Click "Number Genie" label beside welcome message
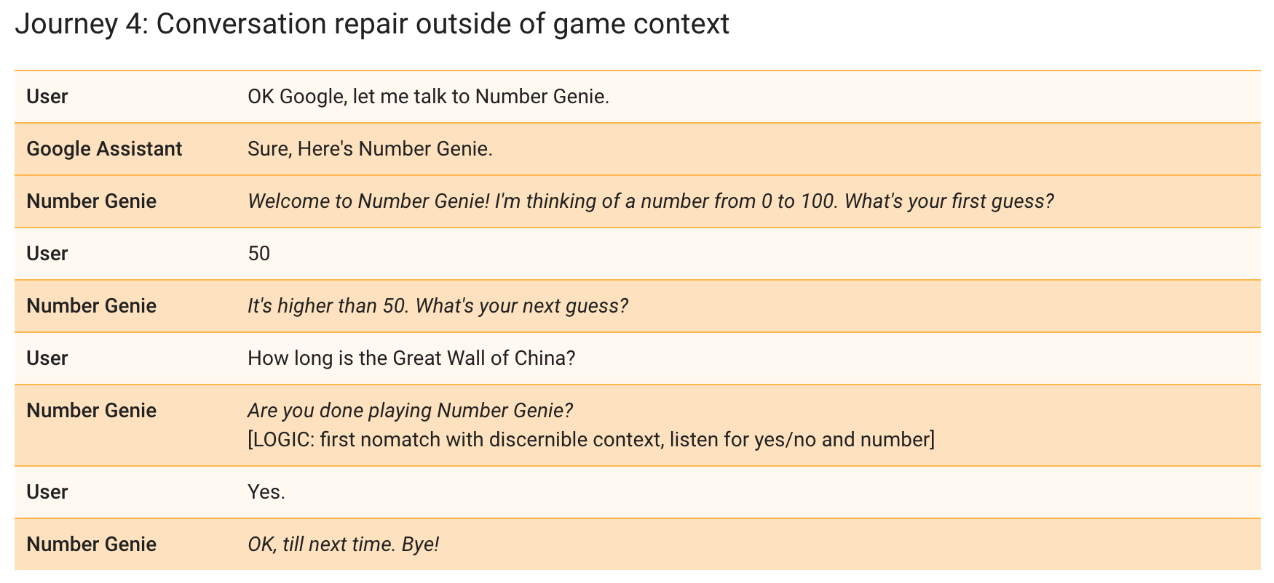This screenshot has width=1274, height=583. click(x=91, y=201)
